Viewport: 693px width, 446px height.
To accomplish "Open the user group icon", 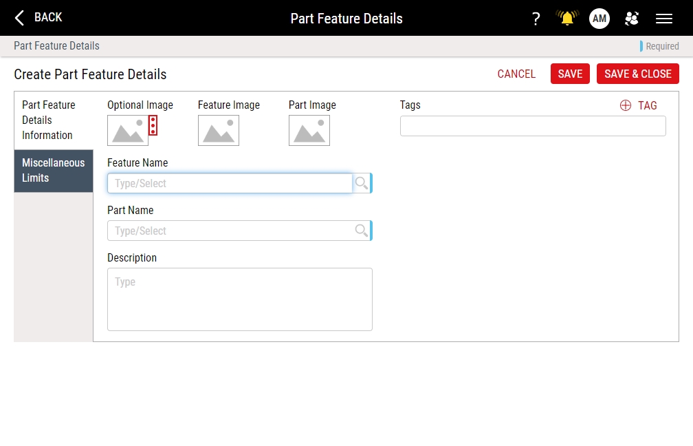I will pyautogui.click(x=632, y=19).
